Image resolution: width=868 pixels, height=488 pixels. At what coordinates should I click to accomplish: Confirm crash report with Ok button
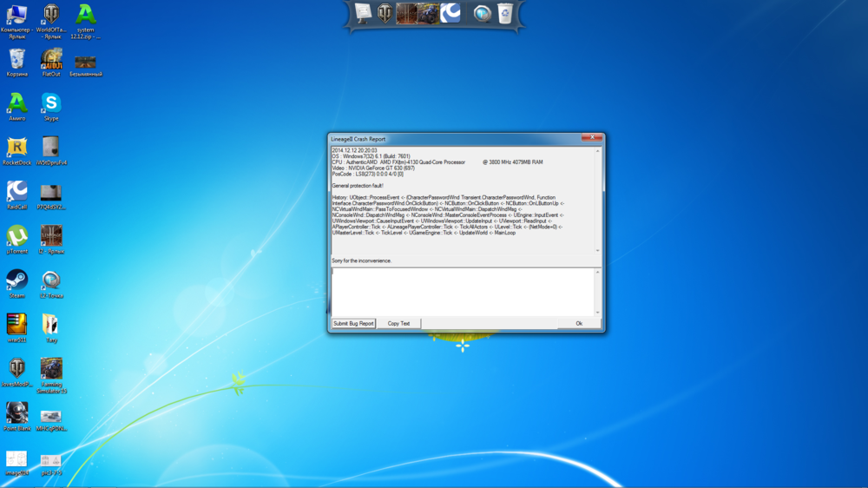click(x=579, y=324)
